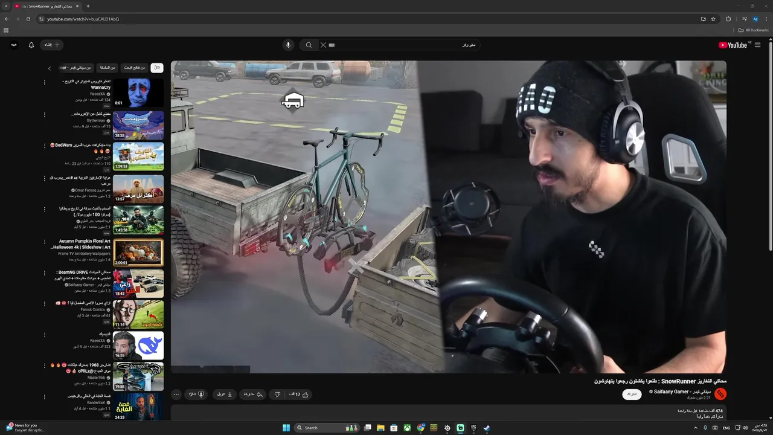The height and width of the screenshot is (435, 773).
Task: Open the YouTube notifications bell
Action: pyautogui.click(x=31, y=45)
